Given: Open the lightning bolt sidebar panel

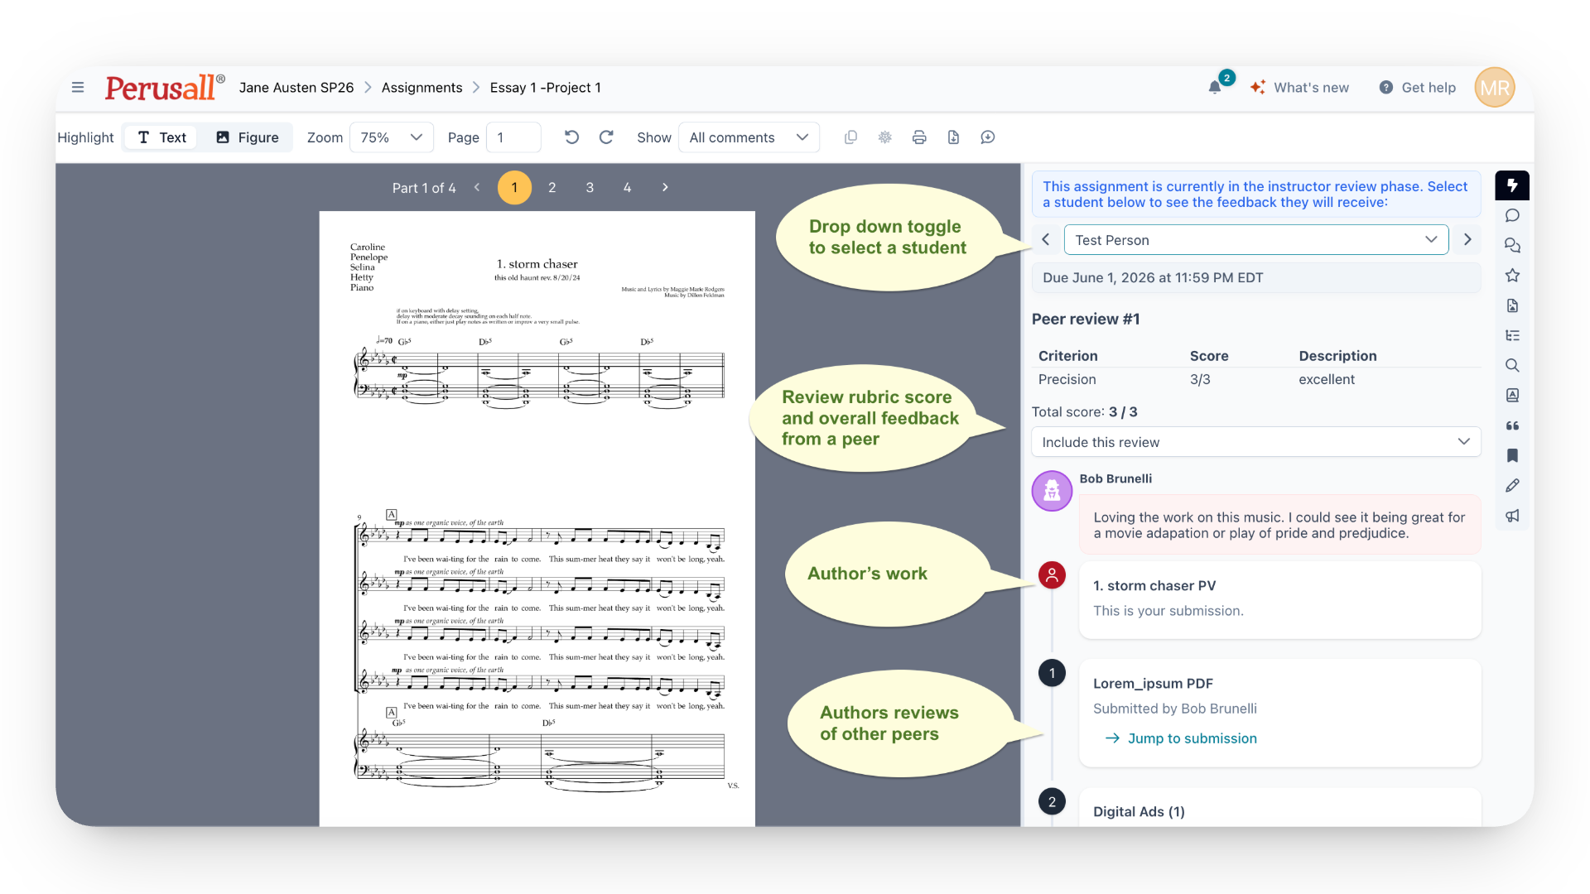Looking at the screenshot, I should [1512, 185].
